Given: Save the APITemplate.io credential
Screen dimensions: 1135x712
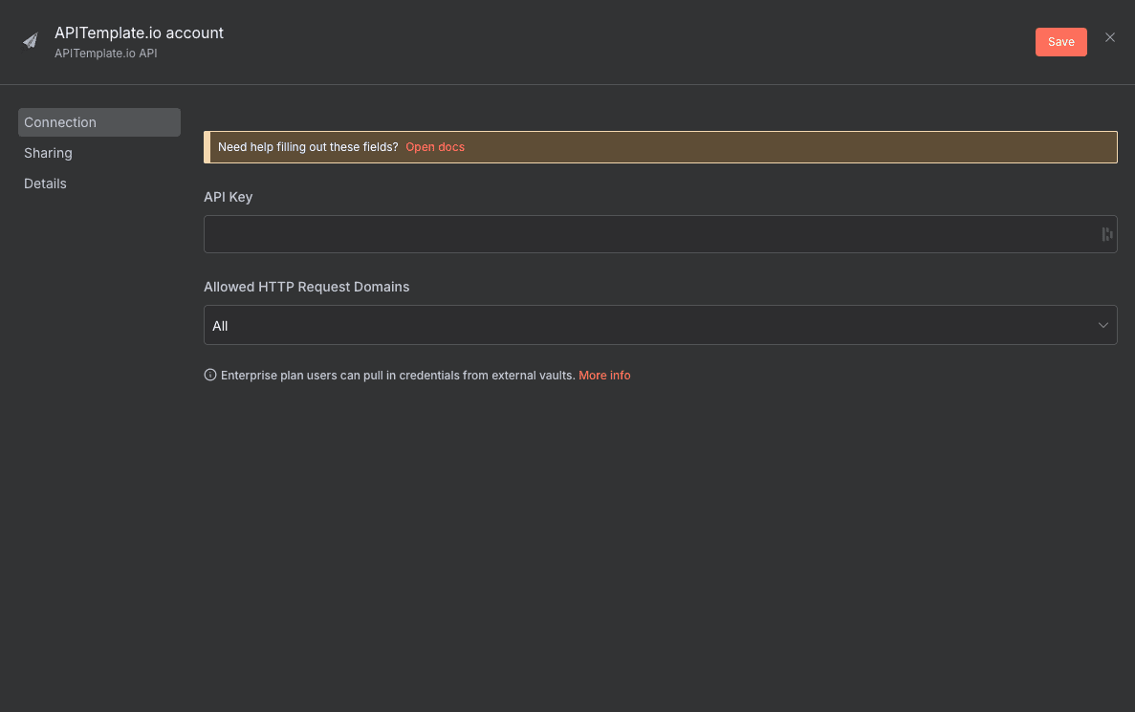Looking at the screenshot, I should coord(1060,41).
